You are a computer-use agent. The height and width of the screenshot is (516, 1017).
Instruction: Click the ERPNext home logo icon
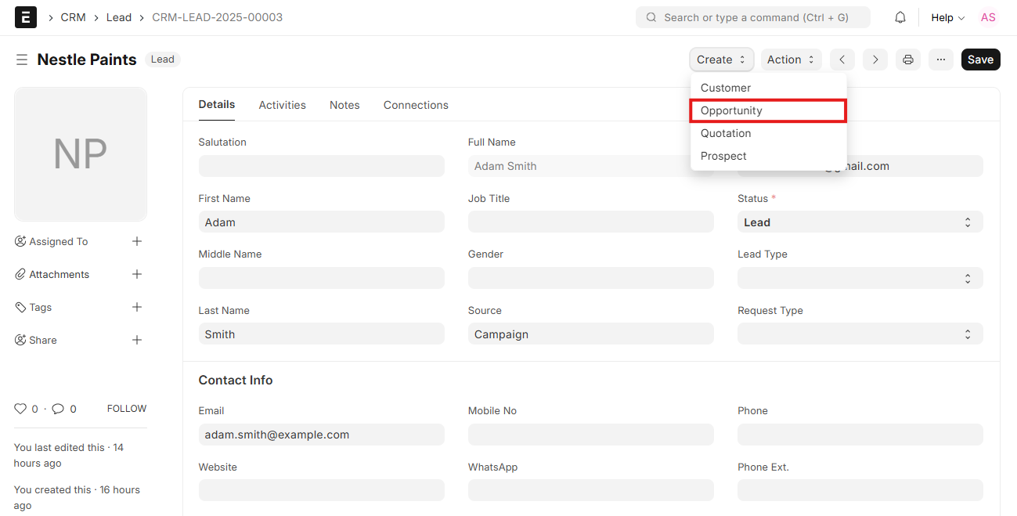click(26, 17)
